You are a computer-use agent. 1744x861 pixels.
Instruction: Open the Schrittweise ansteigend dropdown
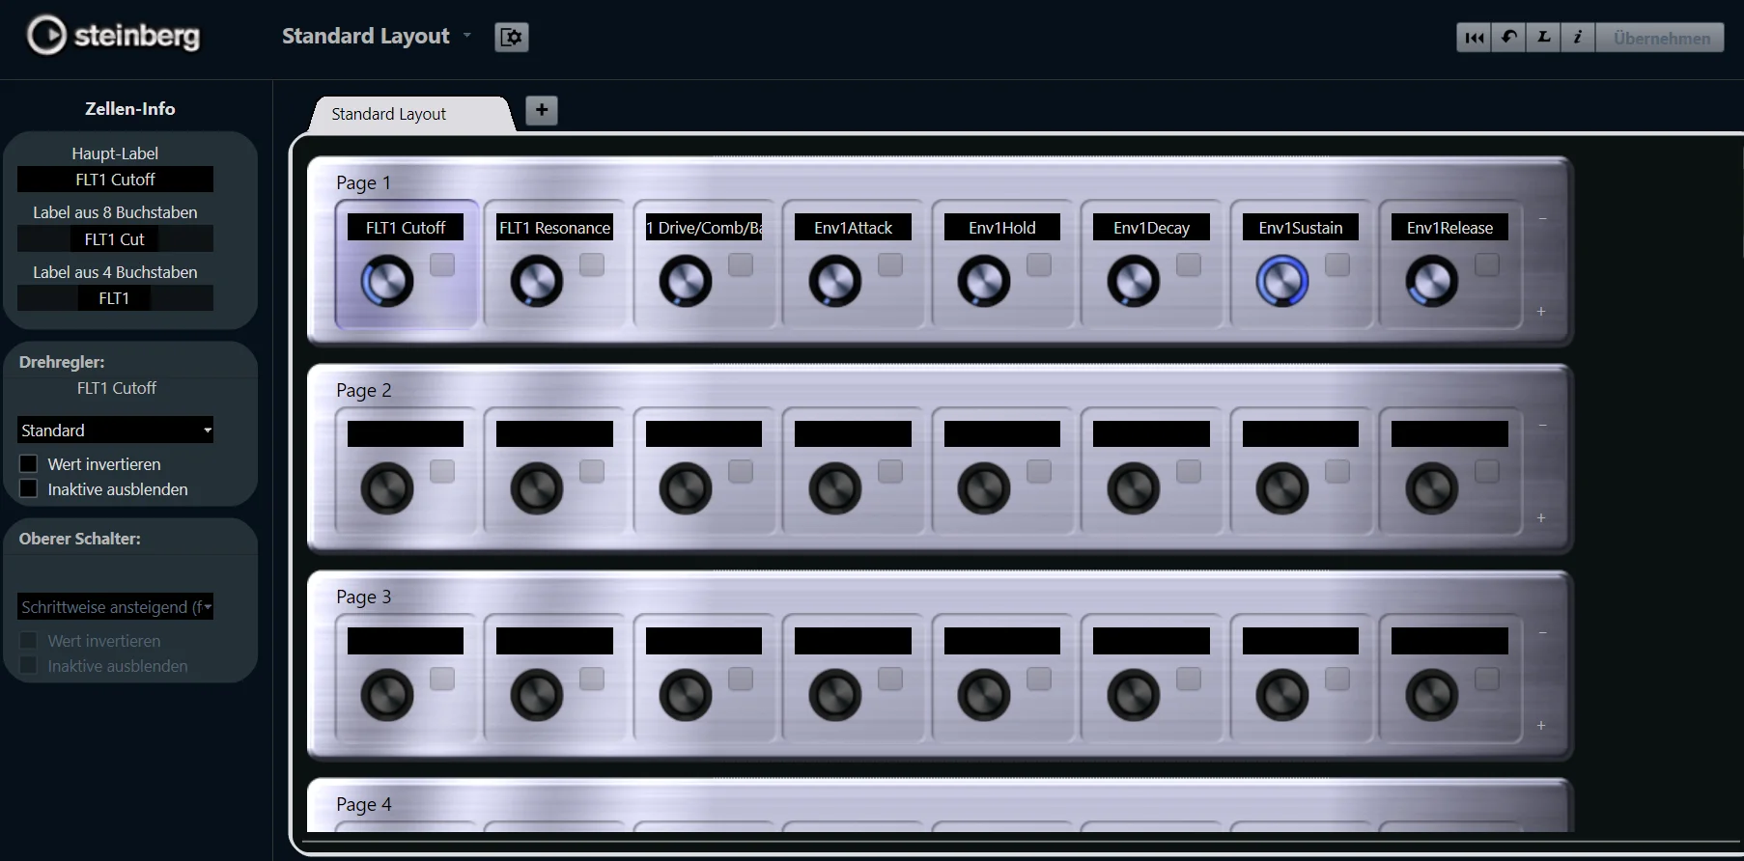(116, 607)
